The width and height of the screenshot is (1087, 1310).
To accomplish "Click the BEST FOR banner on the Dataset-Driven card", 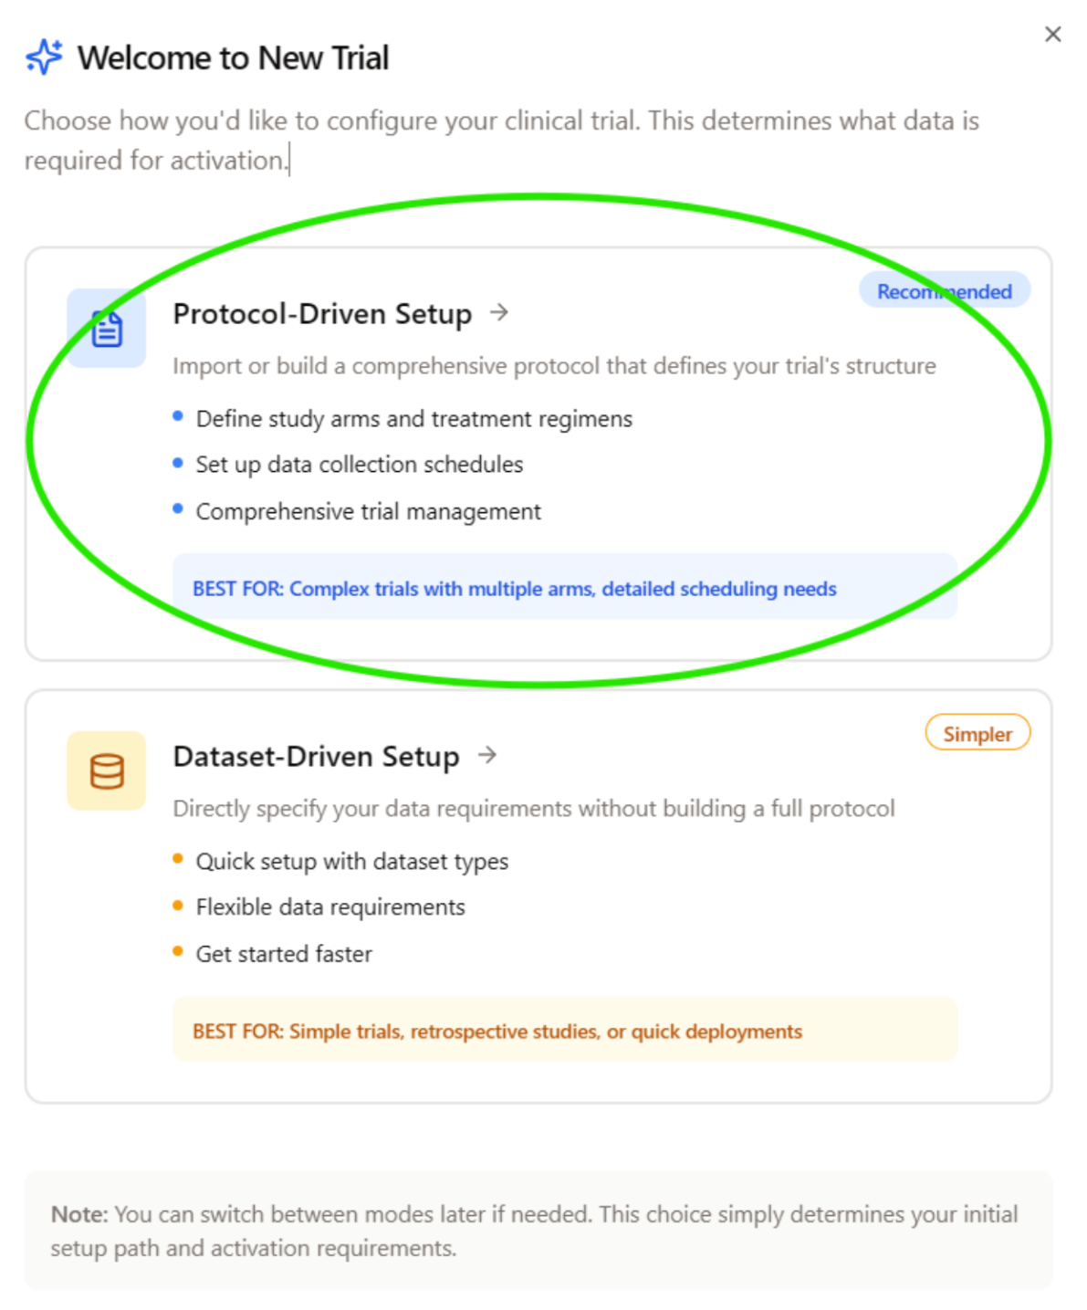I will tap(563, 1030).
